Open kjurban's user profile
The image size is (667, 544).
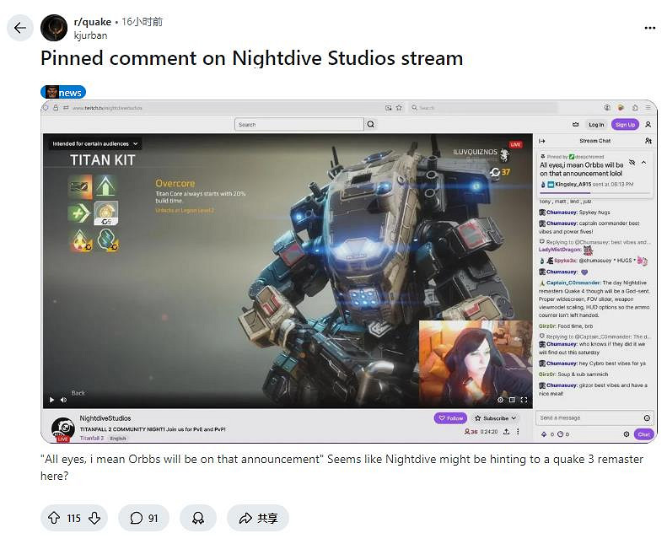90,35
